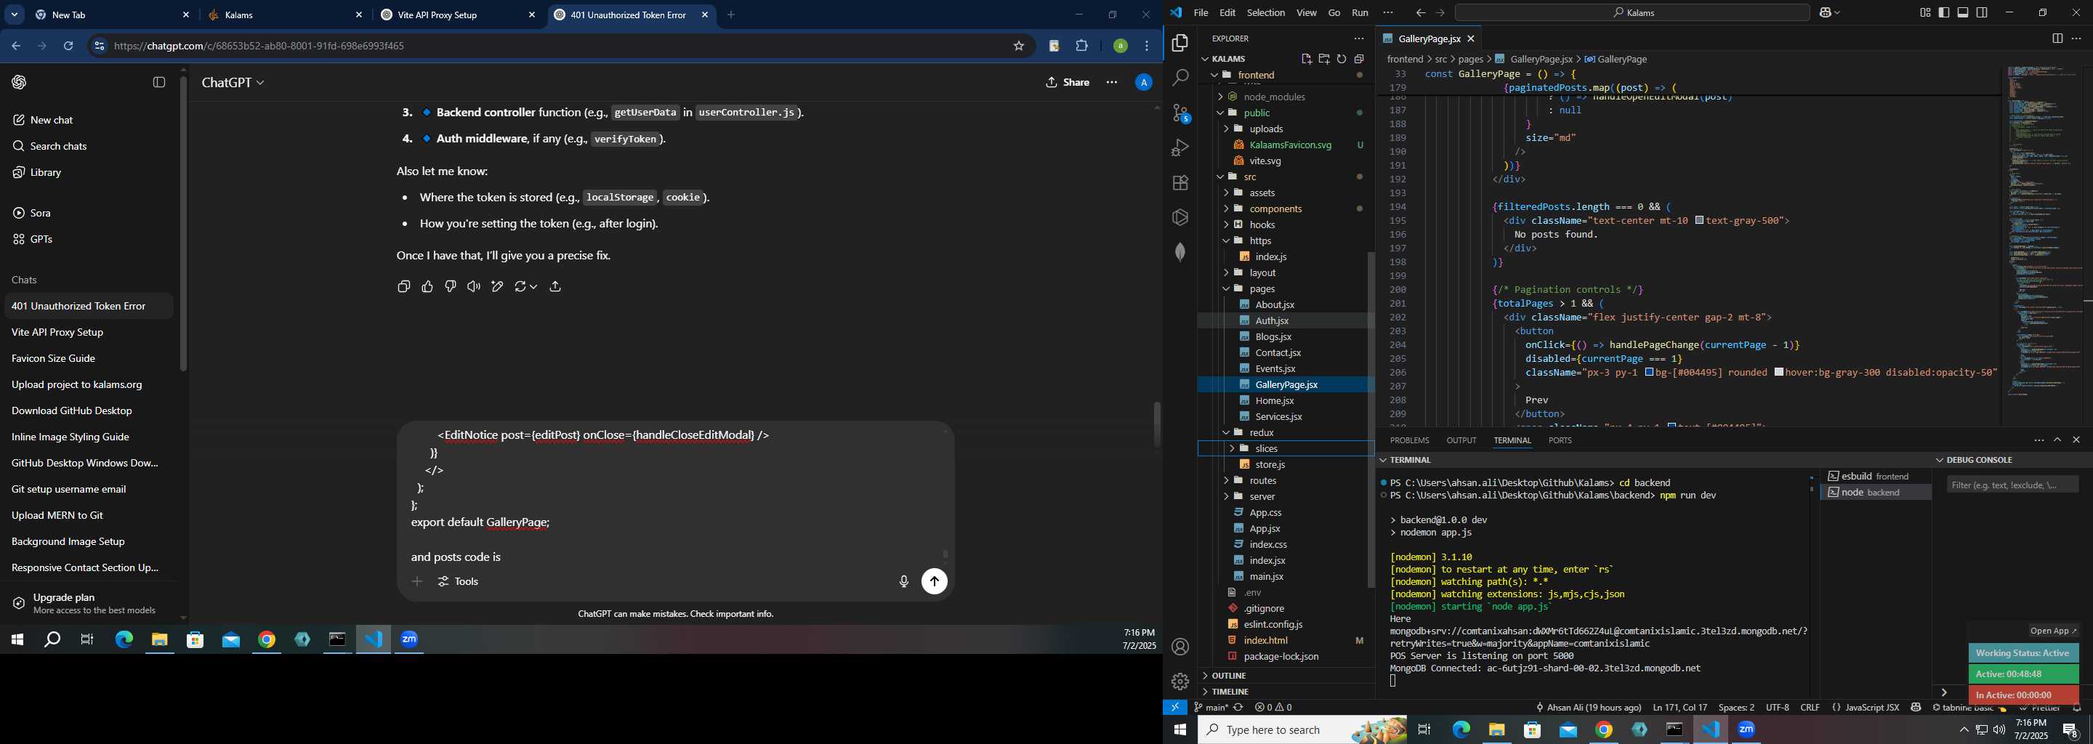This screenshot has height=744, width=2093.
Task: Click Open App button
Action: [2052, 631]
